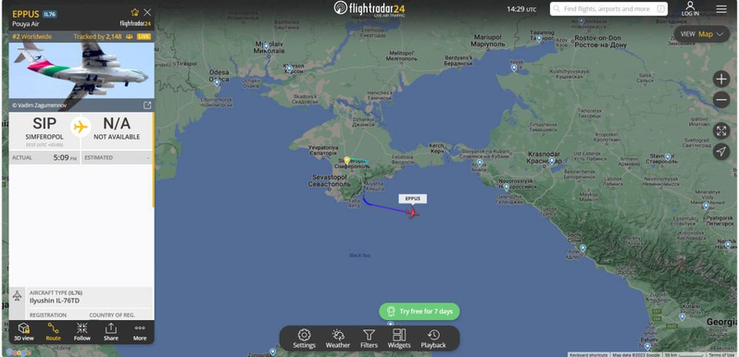This screenshot has height=357, width=739.
Task: Zoom out the map with minus button
Action: point(721,99)
